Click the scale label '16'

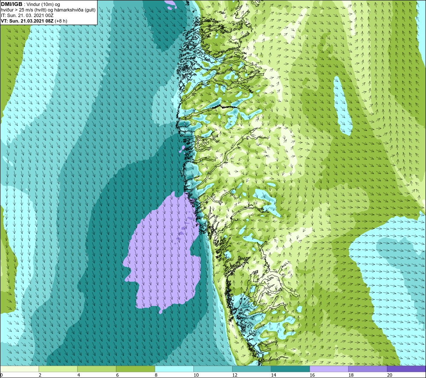(x=312, y=375)
